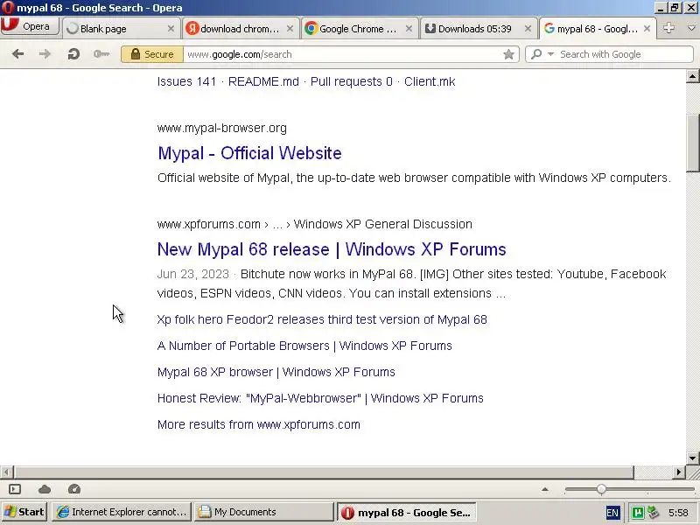Switch to the Google Chrome tab
Viewport: 700px width, 525px height.
point(359,29)
